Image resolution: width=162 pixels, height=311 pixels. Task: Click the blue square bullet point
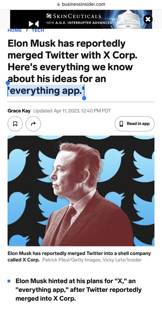coord(9,281)
